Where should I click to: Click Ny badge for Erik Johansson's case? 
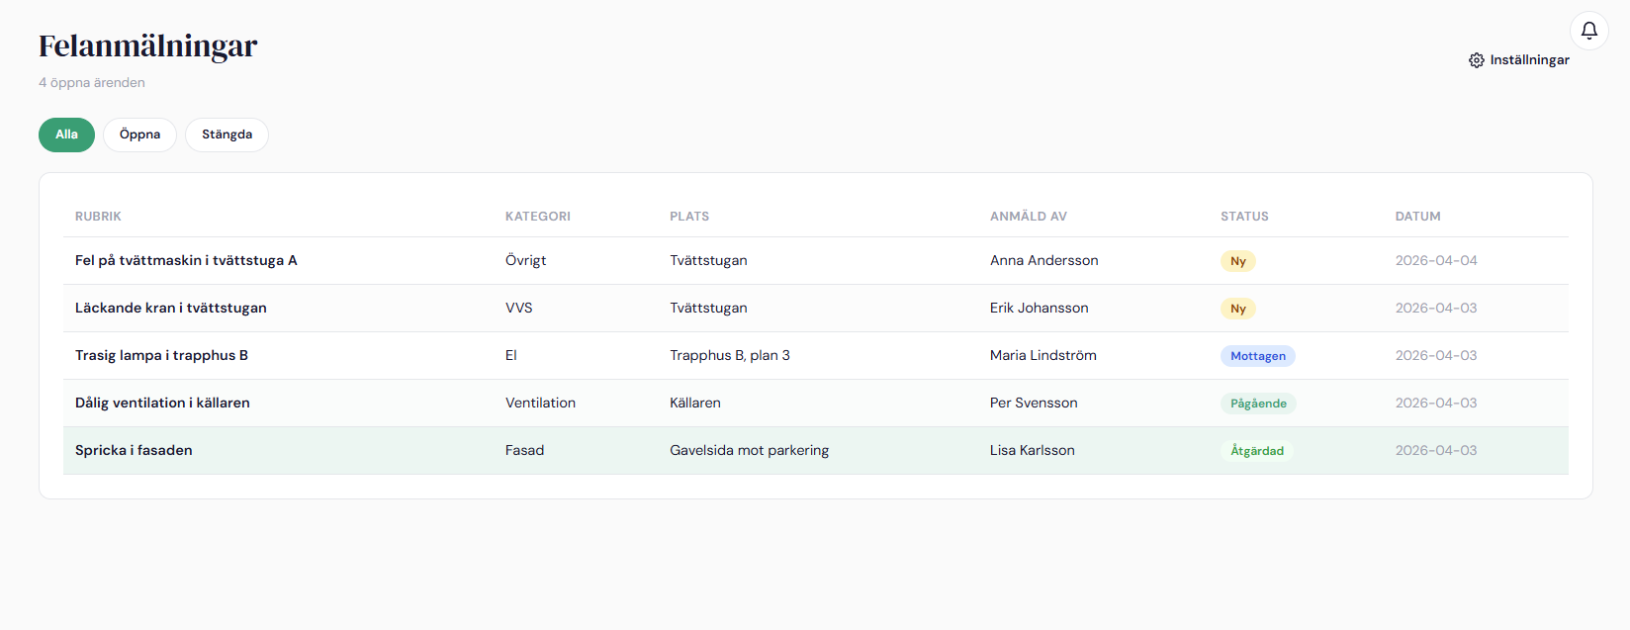point(1237,309)
